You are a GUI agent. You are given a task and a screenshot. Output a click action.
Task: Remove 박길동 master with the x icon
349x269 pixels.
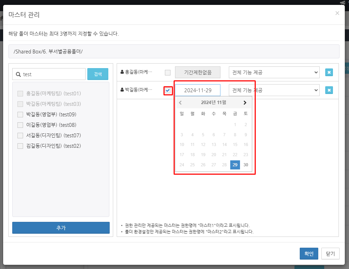click(329, 90)
